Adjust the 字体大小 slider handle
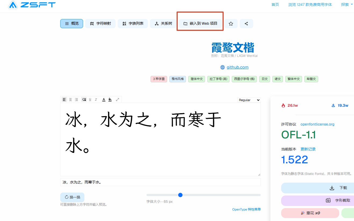This screenshot has width=354, height=221. point(180,195)
